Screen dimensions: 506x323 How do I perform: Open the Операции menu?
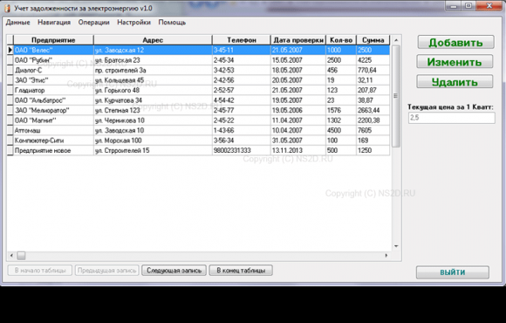click(x=94, y=23)
